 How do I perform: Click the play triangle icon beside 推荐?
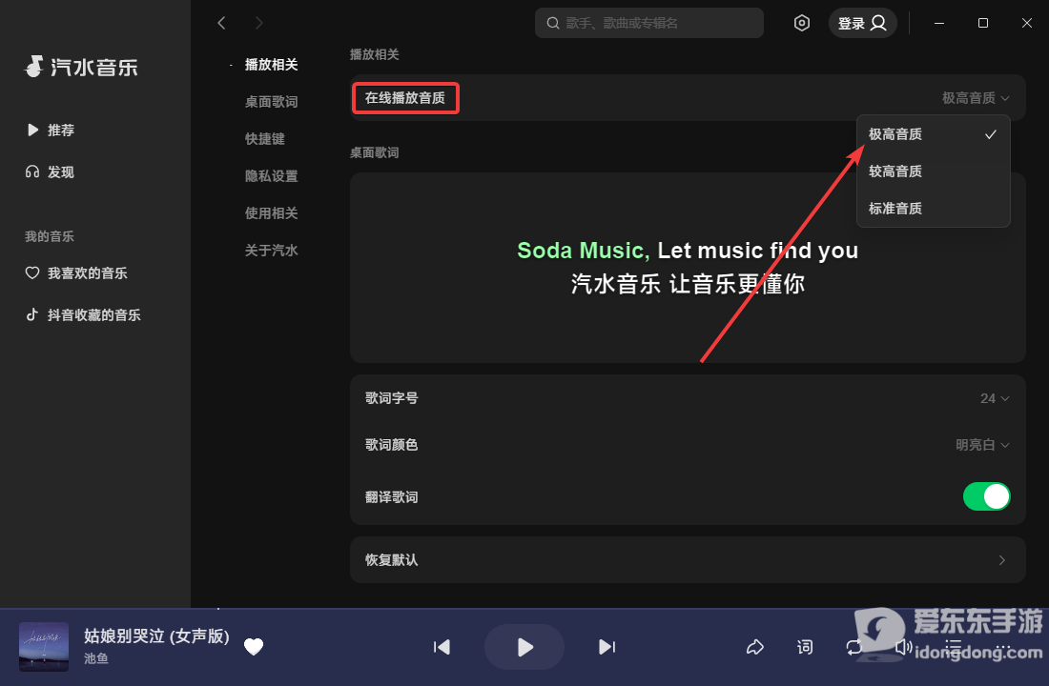[x=32, y=130]
